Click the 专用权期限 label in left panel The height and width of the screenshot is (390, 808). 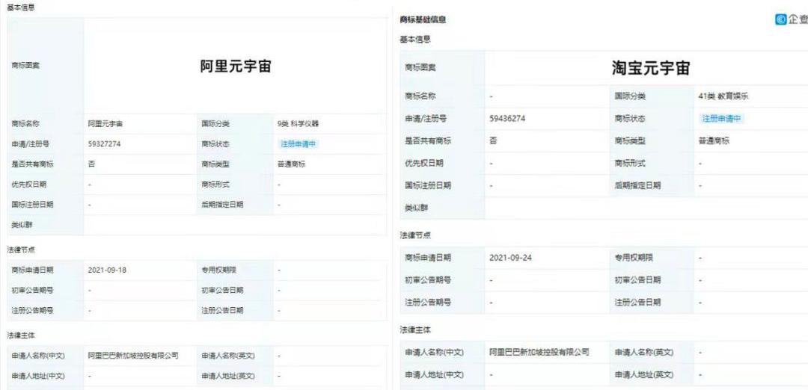click(x=219, y=270)
